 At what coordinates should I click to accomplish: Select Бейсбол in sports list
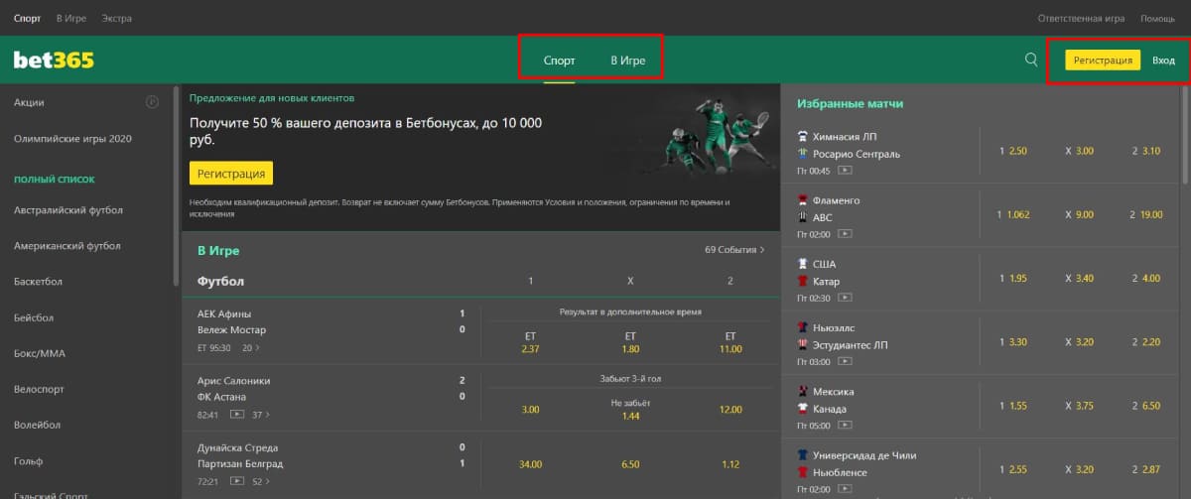tap(33, 317)
